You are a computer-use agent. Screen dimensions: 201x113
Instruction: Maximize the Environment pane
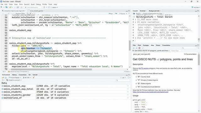pos(129,75)
